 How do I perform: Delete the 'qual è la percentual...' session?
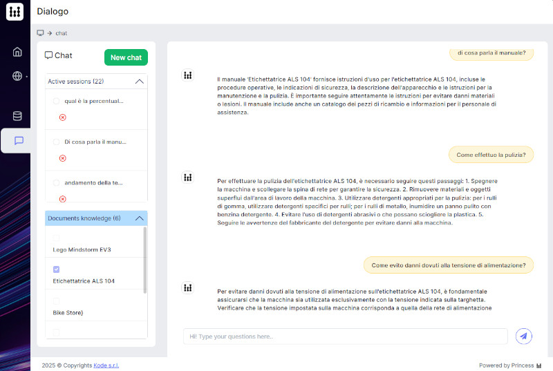pos(62,117)
